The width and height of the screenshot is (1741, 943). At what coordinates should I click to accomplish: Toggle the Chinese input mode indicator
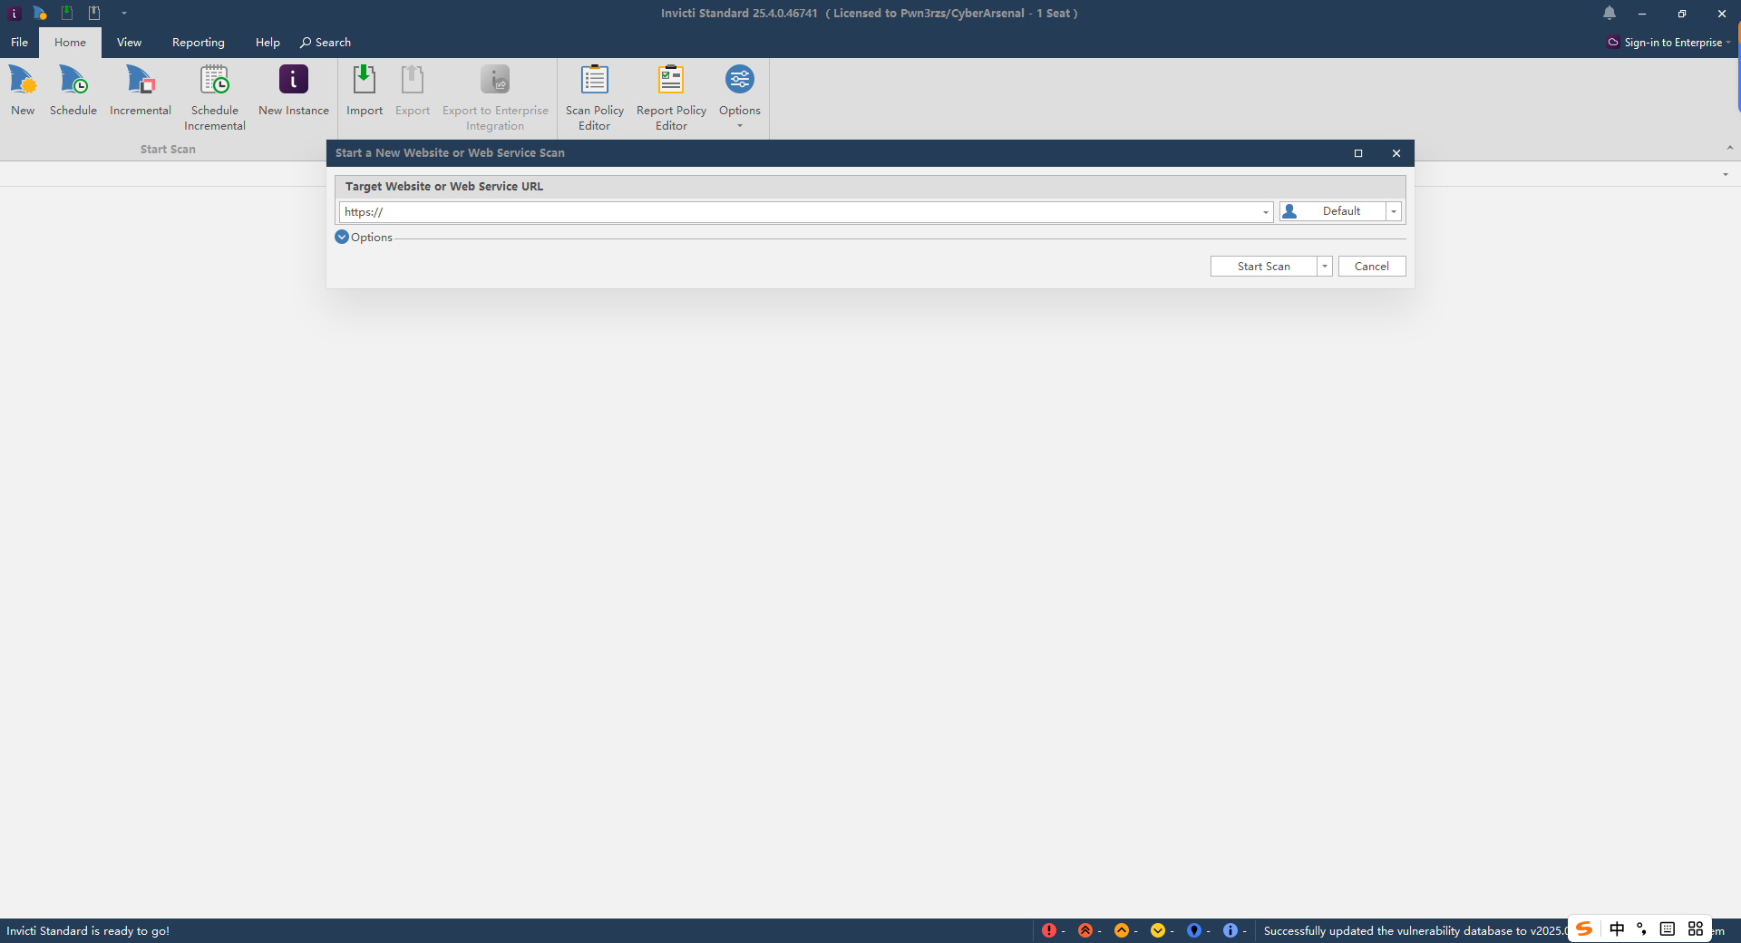click(1617, 929)
